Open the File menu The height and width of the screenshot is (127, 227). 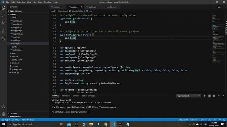(8, 2)
